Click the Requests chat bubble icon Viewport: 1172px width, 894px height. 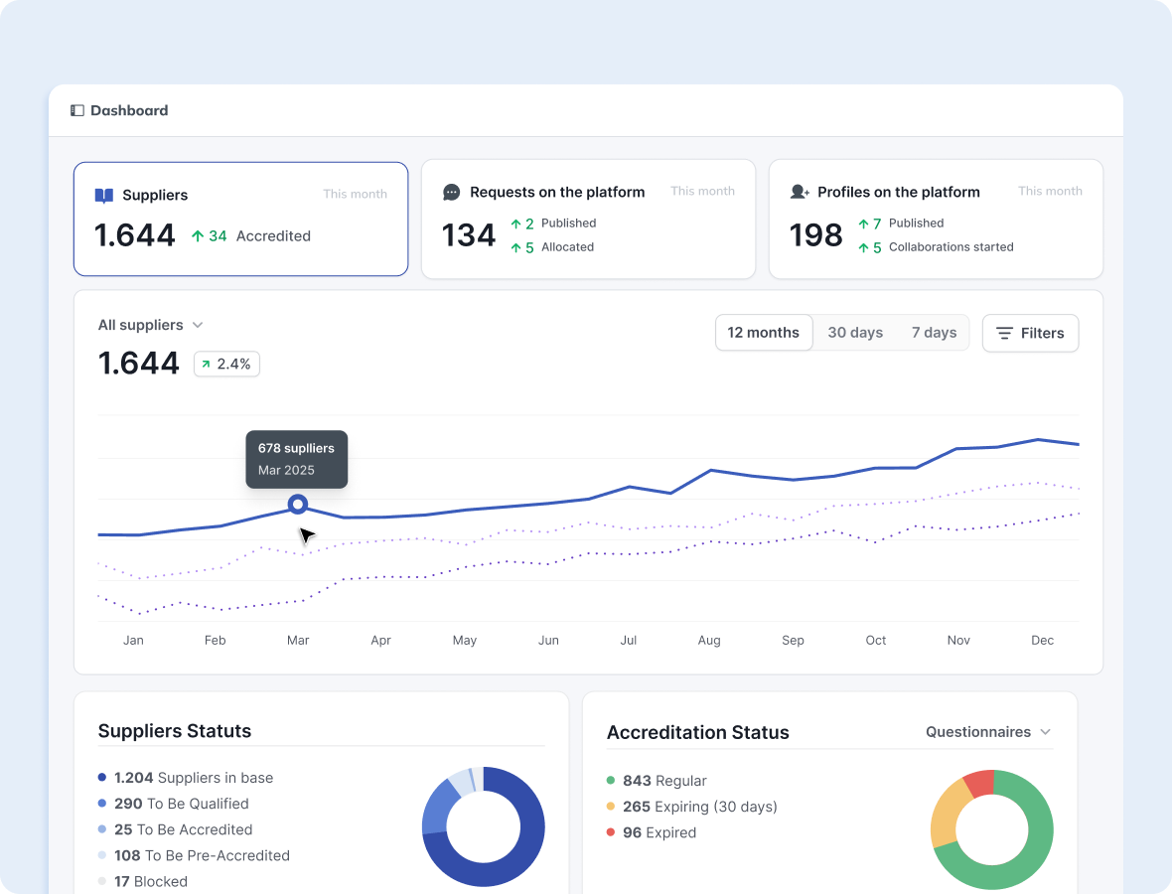(452, 192)
